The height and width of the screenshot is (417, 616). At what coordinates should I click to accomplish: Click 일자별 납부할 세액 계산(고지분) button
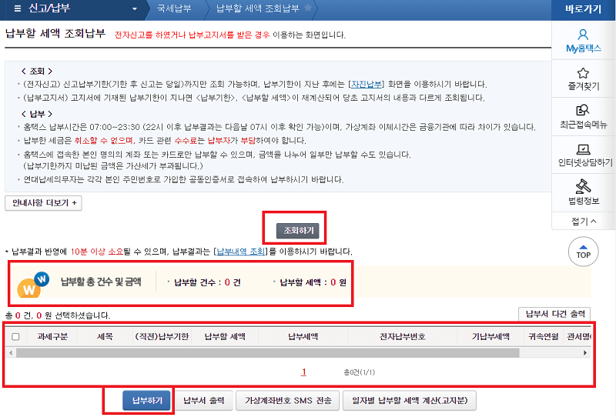[x=410, y=401]
